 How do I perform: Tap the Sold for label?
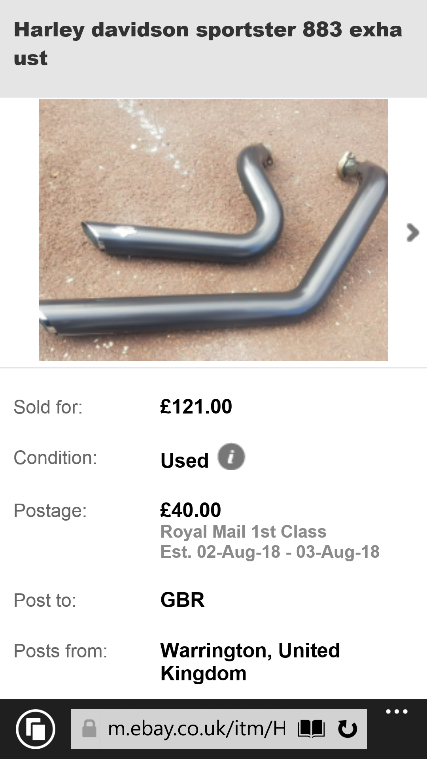(x=48, y=407)
